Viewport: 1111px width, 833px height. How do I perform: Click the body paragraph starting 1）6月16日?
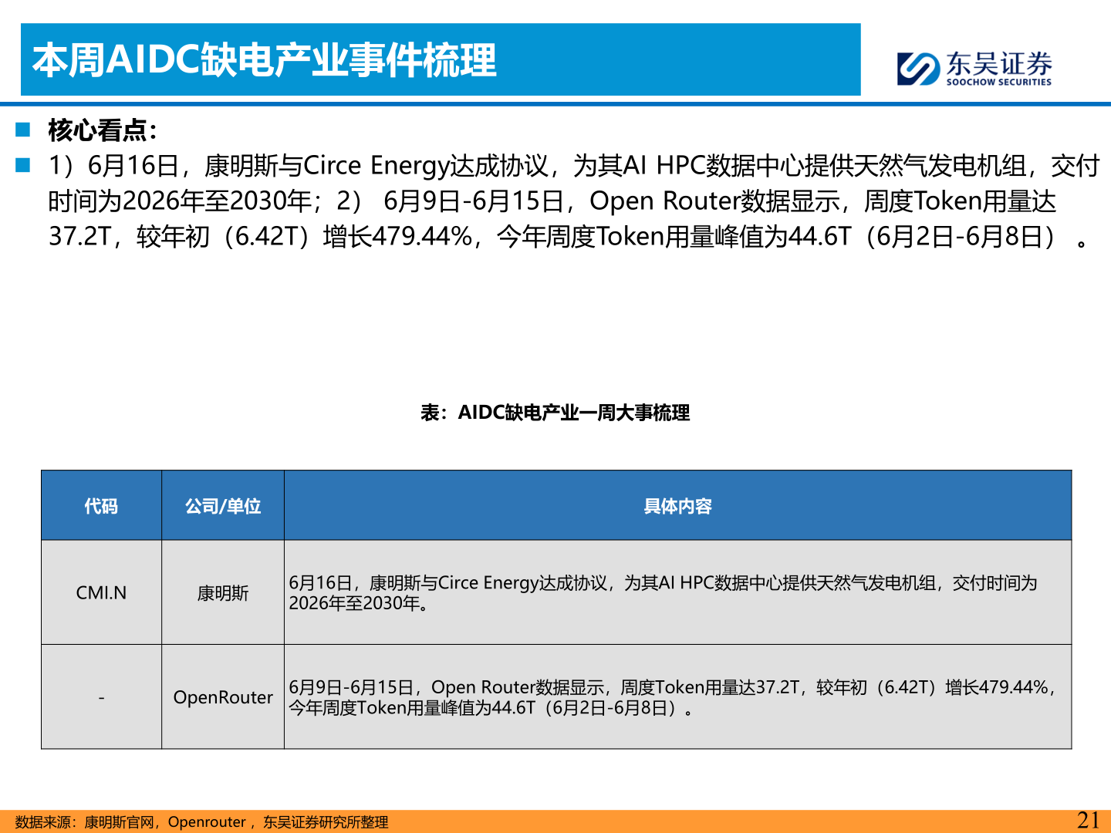(573, 201)
